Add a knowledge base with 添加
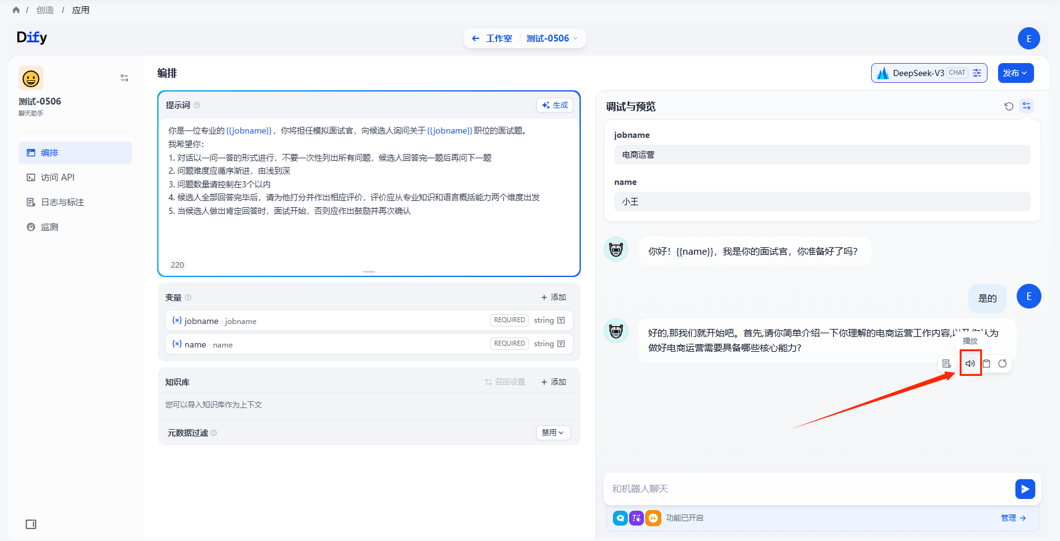The image size is (1060, 541). tap(554, 382)
